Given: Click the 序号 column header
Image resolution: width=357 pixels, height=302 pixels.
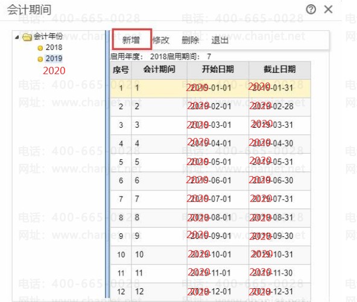Looking at the screenshot, I should pyautogui.click(x=121, y=70).
